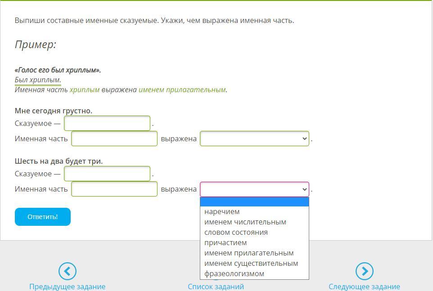
Task: Choose 'словом состояния' from the dropdown list
Action: pyautogui.click(x=254, y=232)
